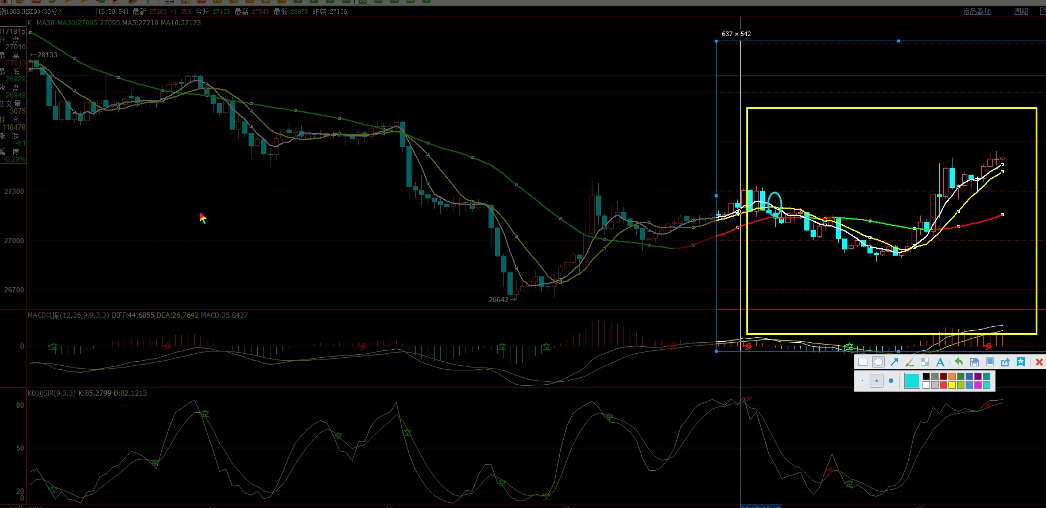Click the 今开:27135 open price
The height and width of the screenshot is (508, 1046).
[x=212, y=11]
